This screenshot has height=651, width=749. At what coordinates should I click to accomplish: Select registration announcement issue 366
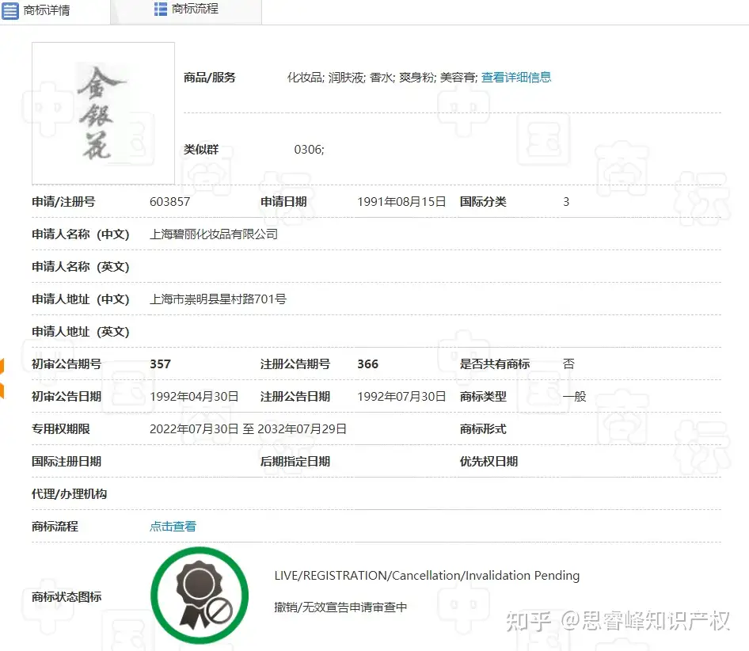tap(368, 364)
